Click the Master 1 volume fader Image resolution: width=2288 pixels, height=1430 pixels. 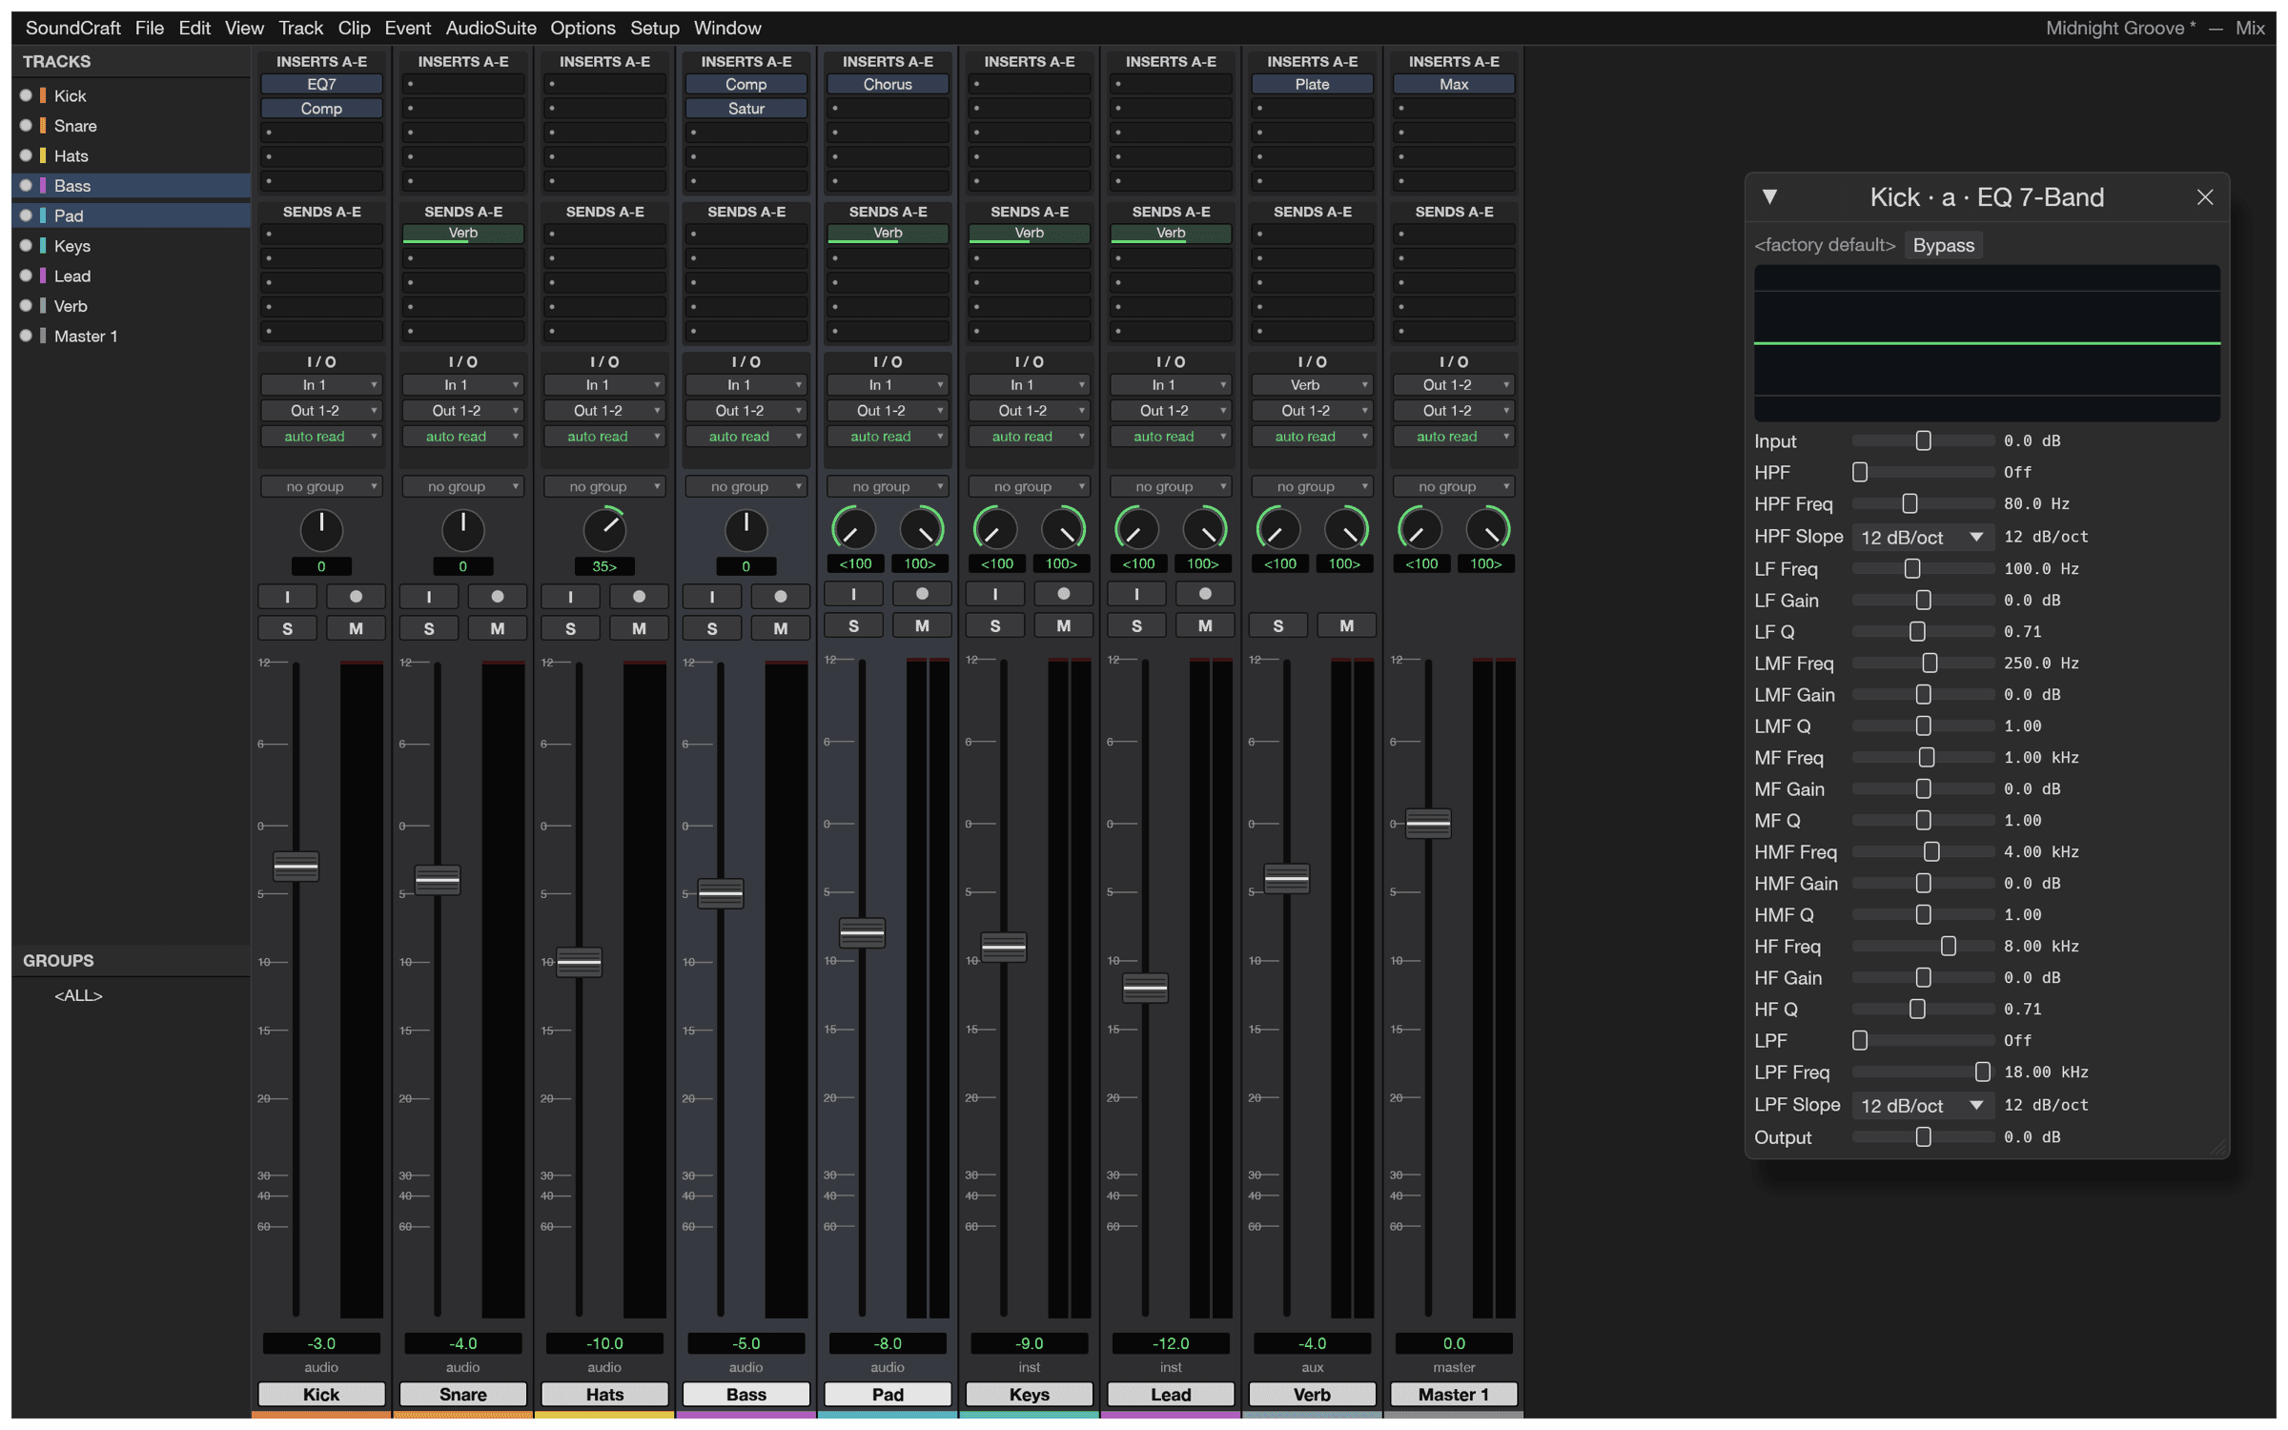tap(1428, 823)
